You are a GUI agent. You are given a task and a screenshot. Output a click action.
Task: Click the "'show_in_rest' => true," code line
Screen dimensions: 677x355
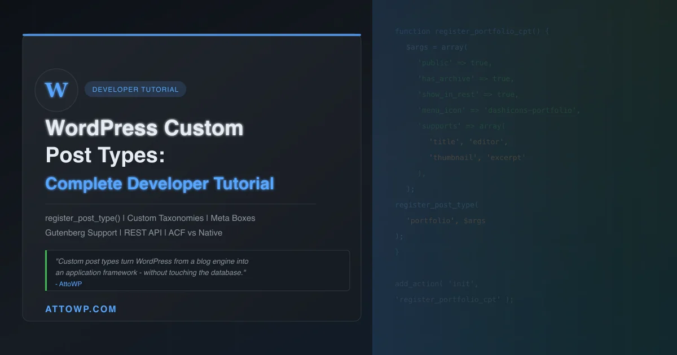468,95
